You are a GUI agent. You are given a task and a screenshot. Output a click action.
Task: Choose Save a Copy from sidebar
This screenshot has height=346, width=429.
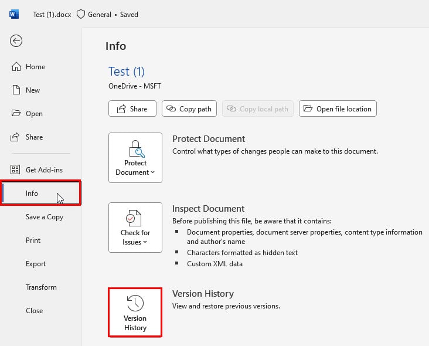pos(44,217)
